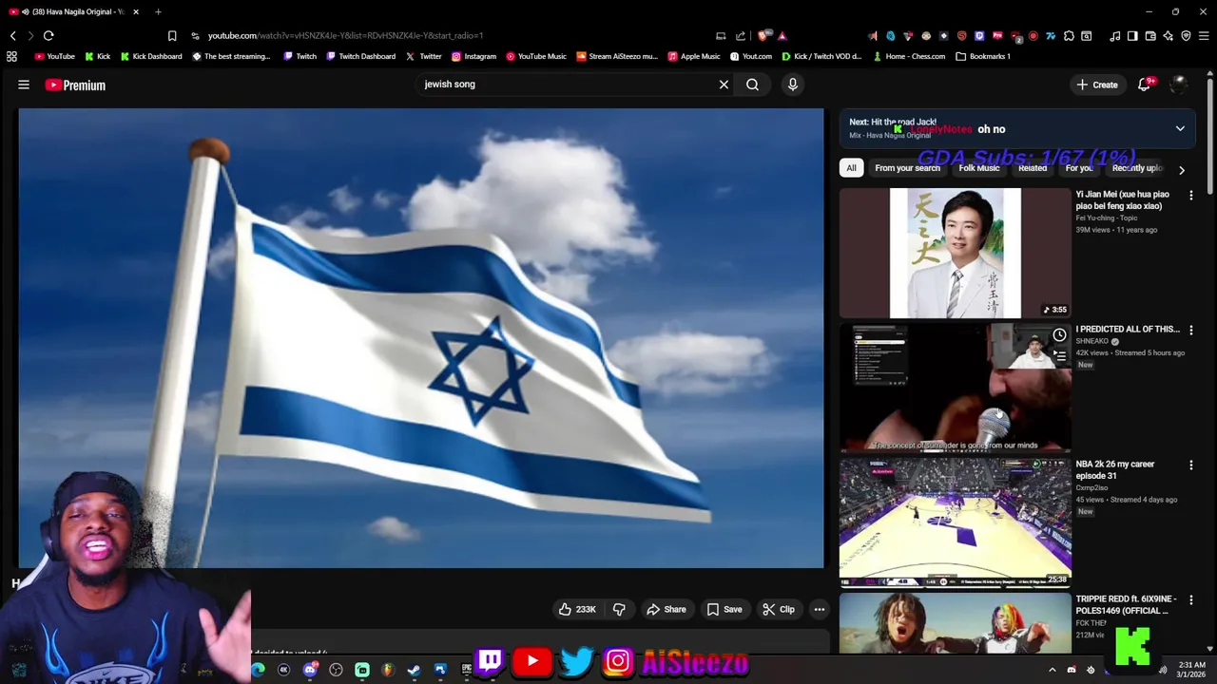
Task: Open the account avatar menu
Action: [x=1179, y=85]
